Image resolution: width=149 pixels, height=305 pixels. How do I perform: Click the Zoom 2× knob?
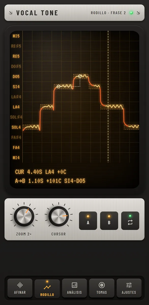[x=24, y=216]
